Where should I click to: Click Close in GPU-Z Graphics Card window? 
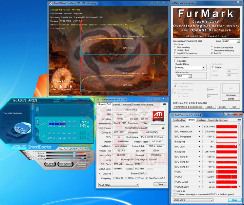click(160, 184)
